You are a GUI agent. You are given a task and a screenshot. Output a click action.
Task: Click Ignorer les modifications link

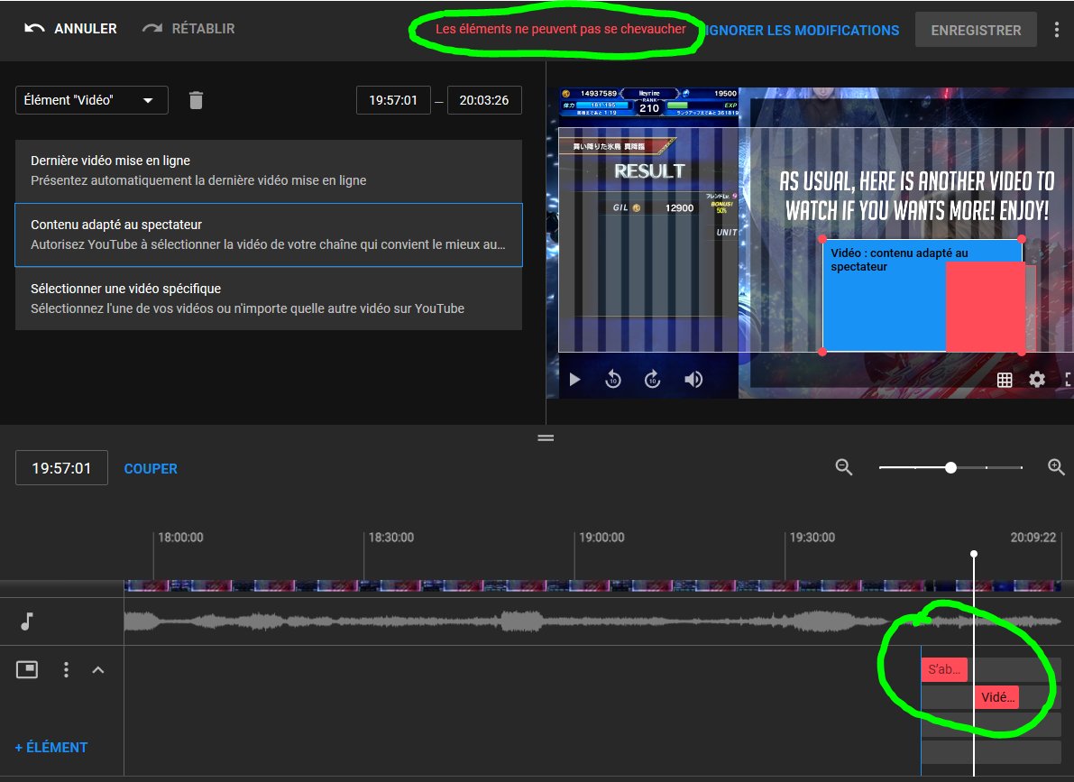point(802,30)
